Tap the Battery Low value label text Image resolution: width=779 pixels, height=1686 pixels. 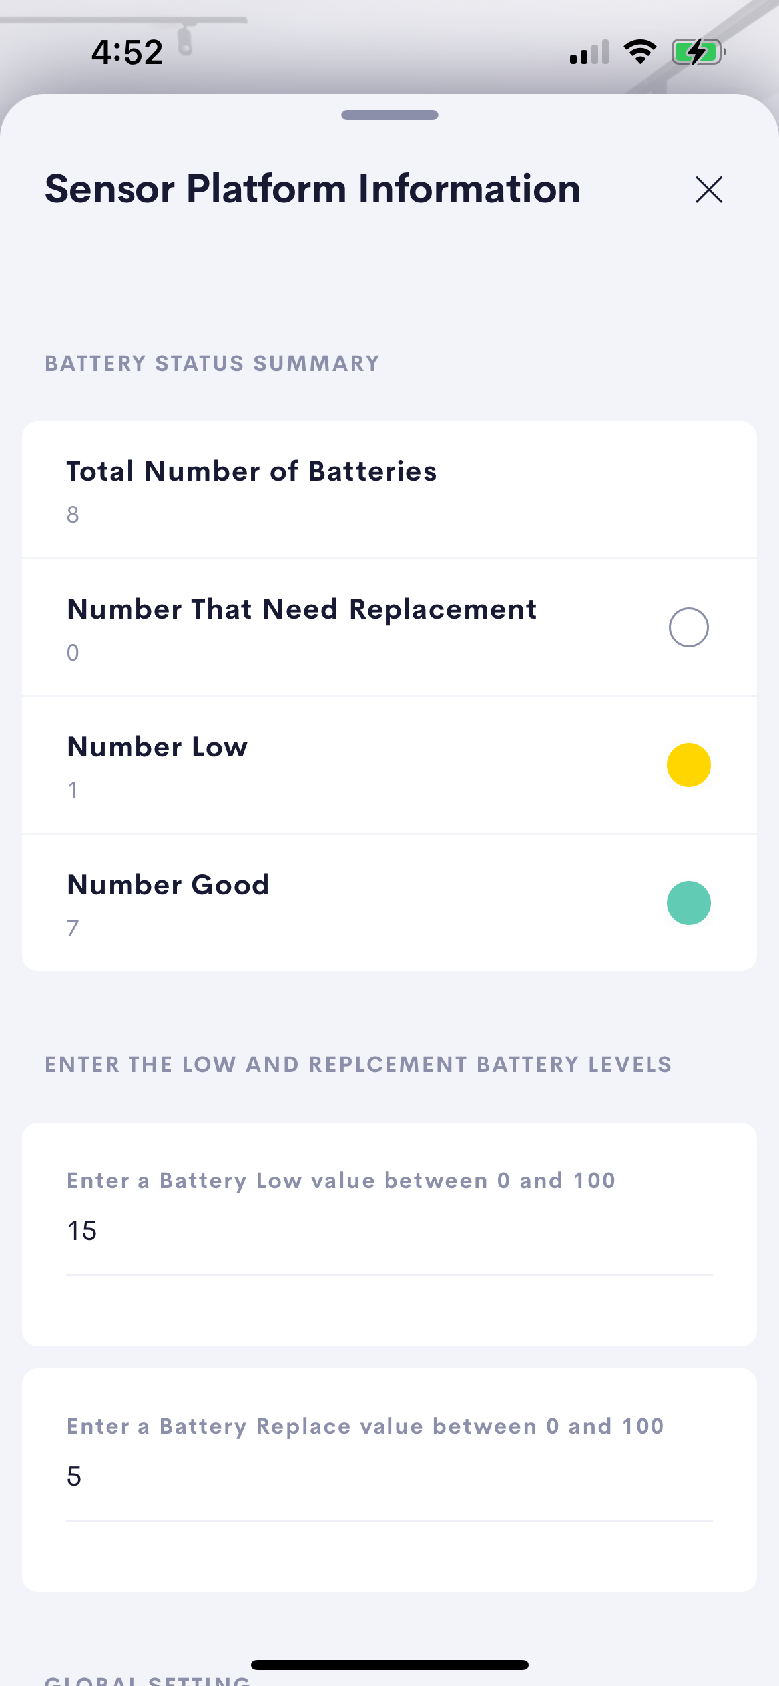(341, 1181)
